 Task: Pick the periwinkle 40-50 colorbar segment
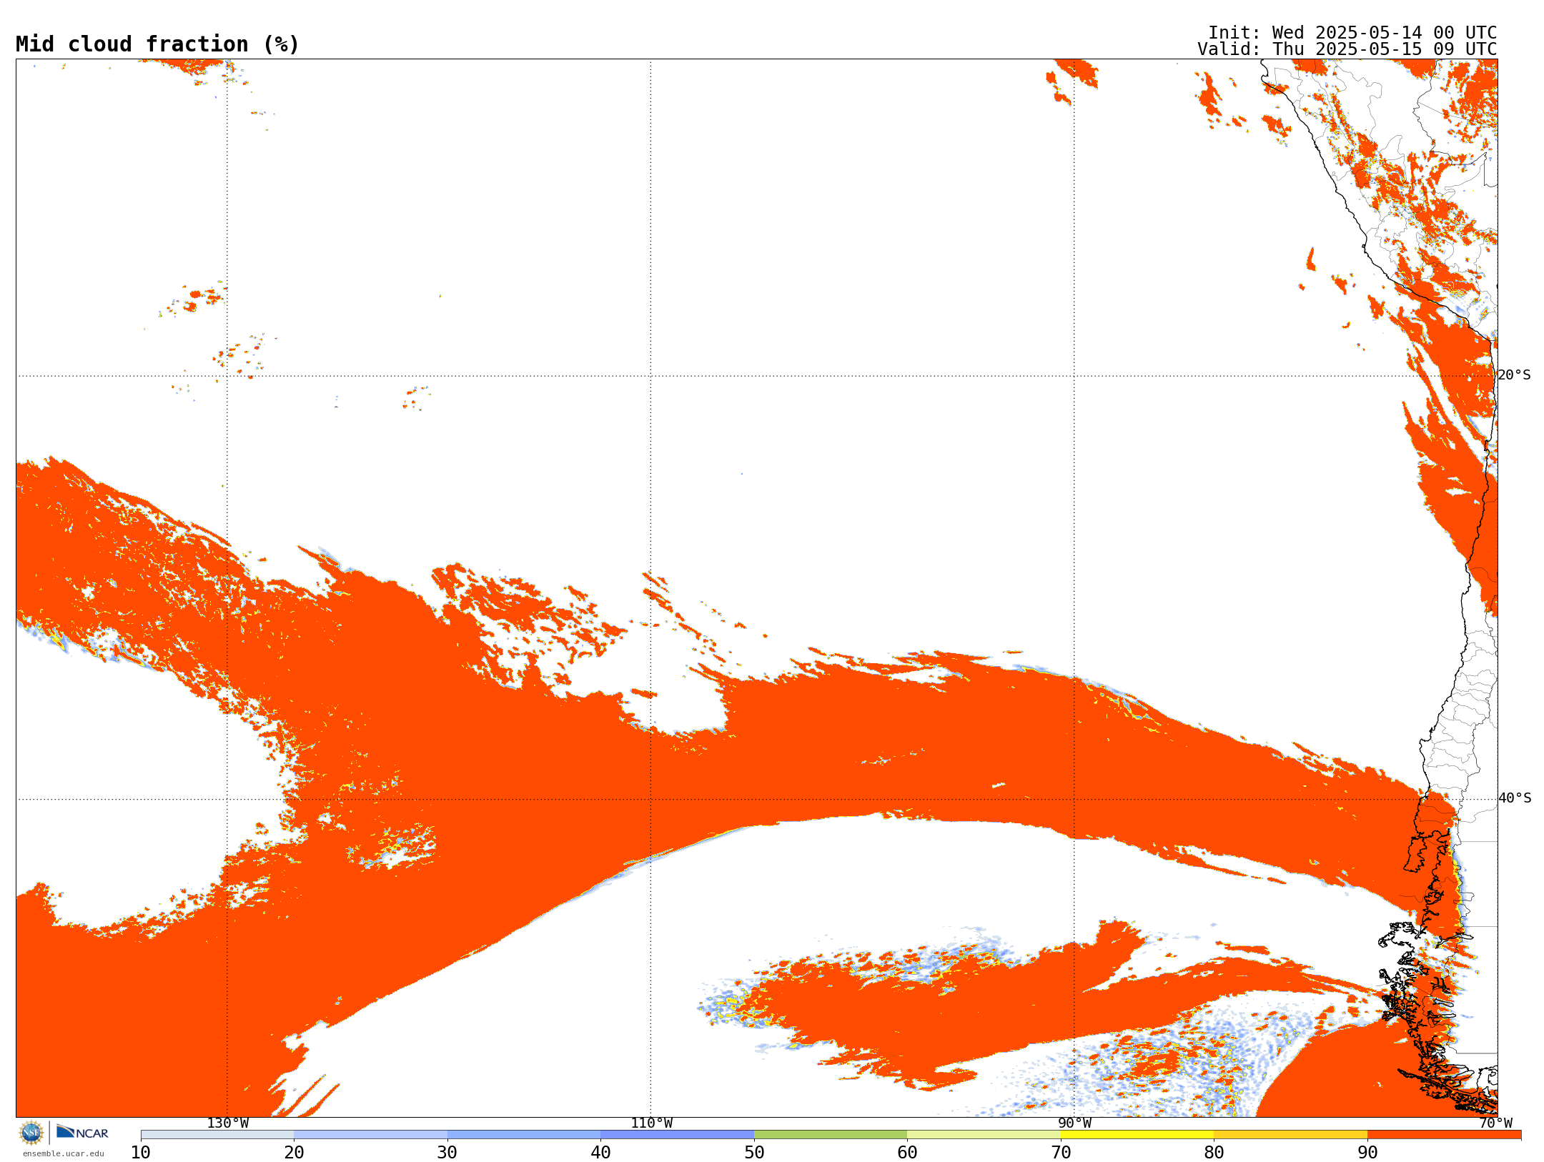pyautogui.click(x=677, y=1135)
